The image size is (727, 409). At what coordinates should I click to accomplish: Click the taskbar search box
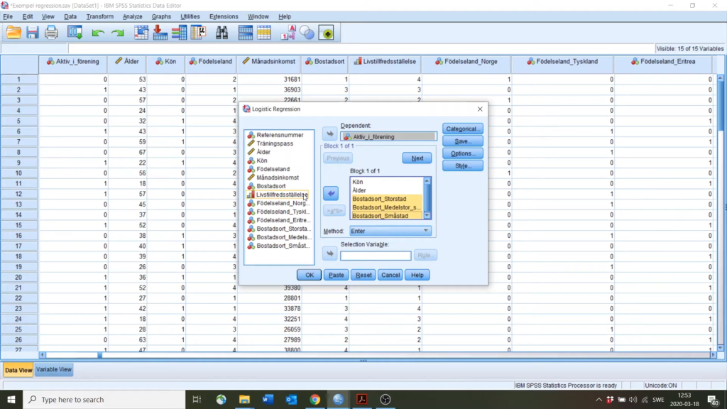tap(104, 399)
